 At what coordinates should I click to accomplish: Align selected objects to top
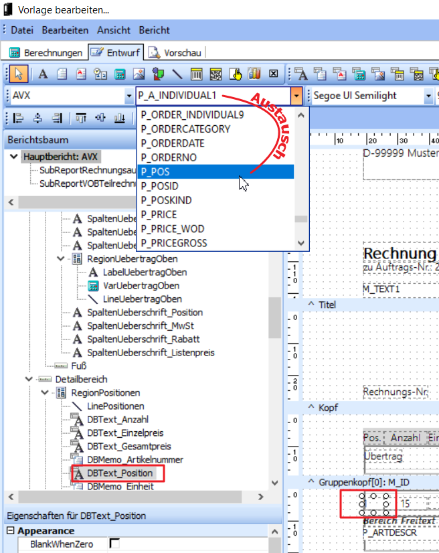pos(81,118)
